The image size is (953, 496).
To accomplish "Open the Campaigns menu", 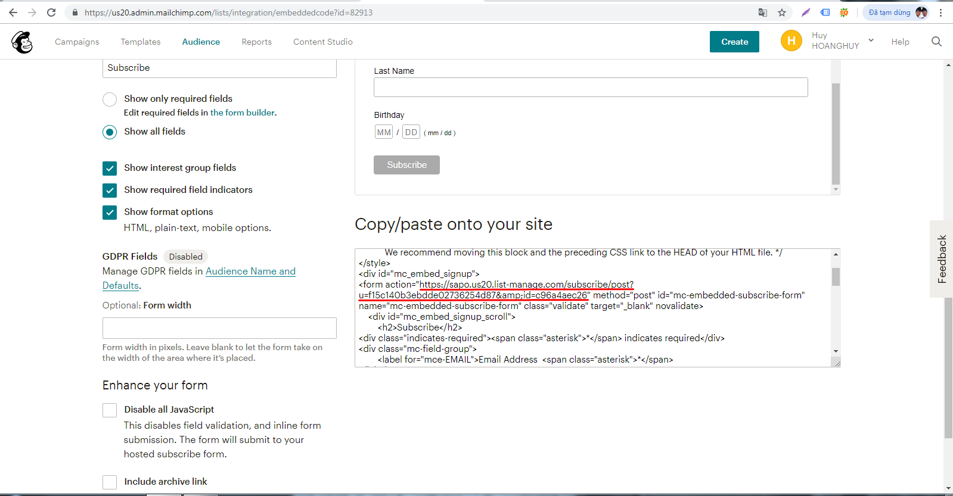I will click(77, 42).
